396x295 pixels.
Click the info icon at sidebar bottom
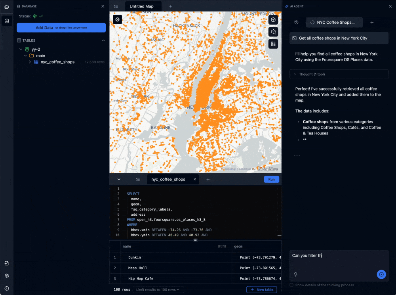7,288
